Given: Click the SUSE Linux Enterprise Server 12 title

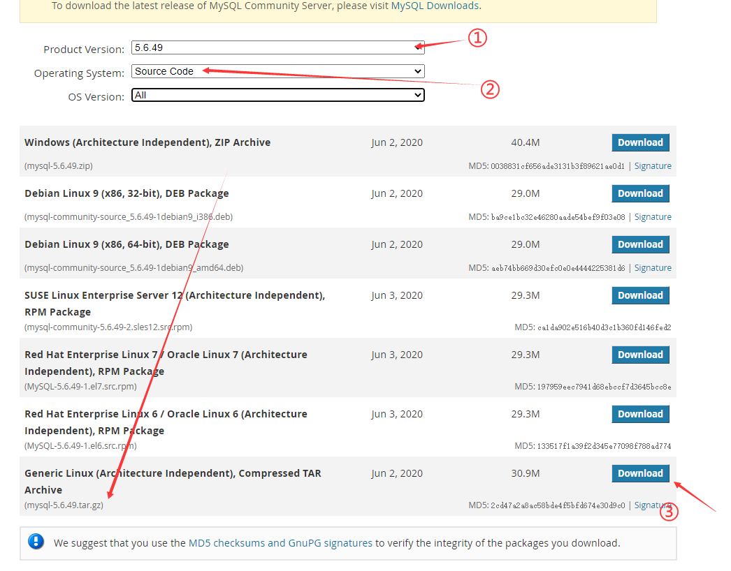Looking at the screenshot, I should [x=175, y=304].
